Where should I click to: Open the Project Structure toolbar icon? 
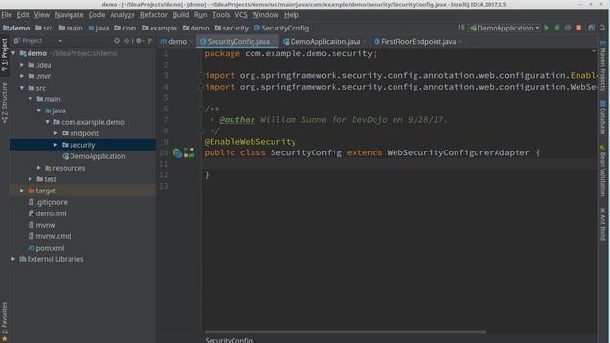point(591,28)
